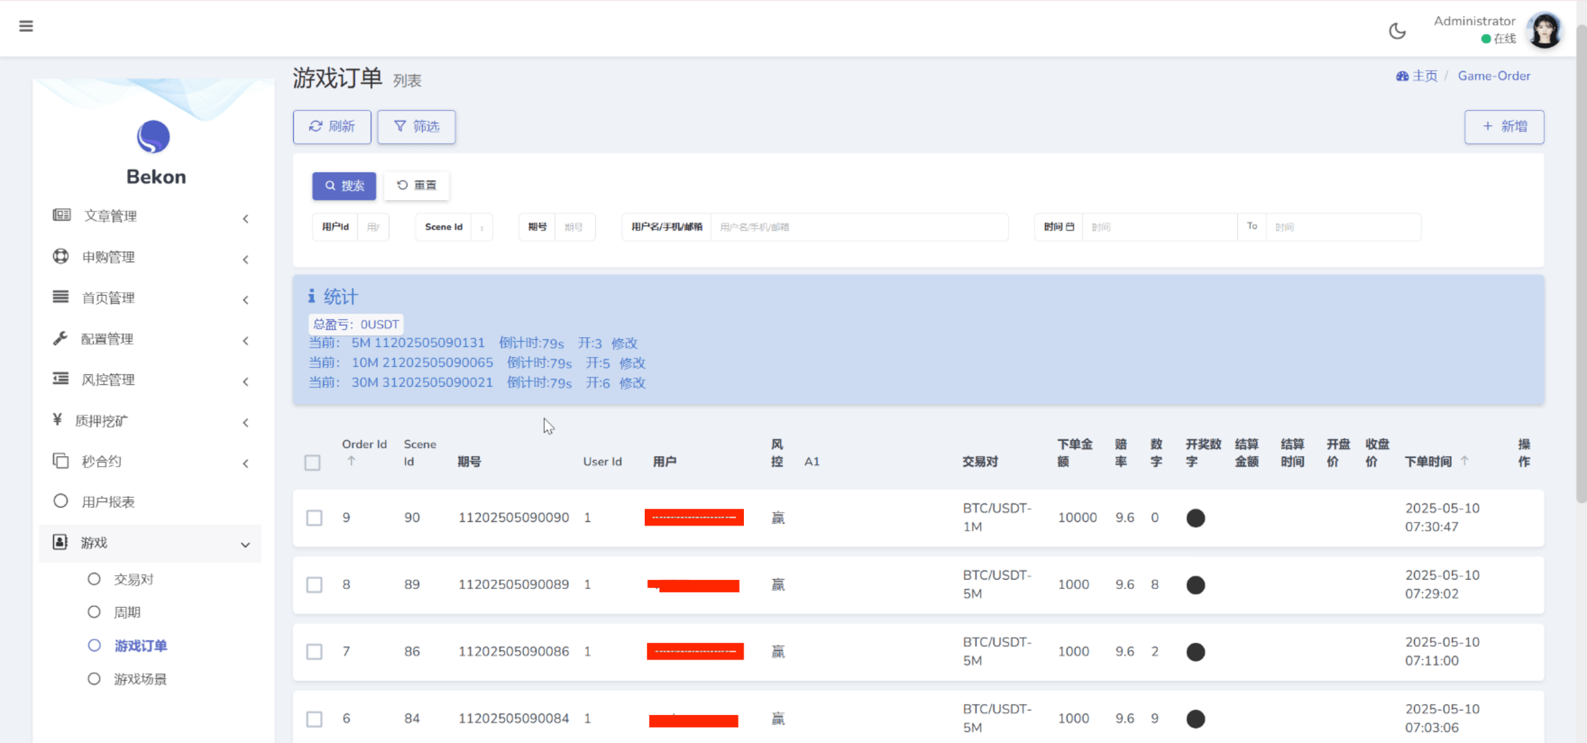Click the hamburger menu icon
This screenshot has height=743, width=1587.
point(26,26)
